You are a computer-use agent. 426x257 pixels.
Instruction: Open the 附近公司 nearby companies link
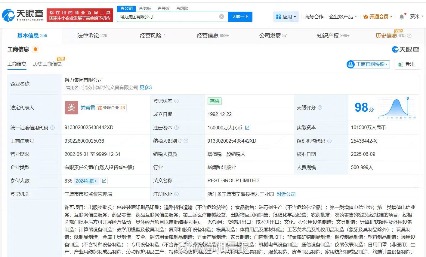[286, 194]
